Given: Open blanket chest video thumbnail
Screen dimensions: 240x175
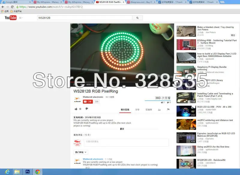Looking at the screenshot, I should tap(186, 31).
